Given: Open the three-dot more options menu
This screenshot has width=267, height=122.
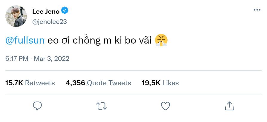Looking at the screenshot, I should 257,10.
